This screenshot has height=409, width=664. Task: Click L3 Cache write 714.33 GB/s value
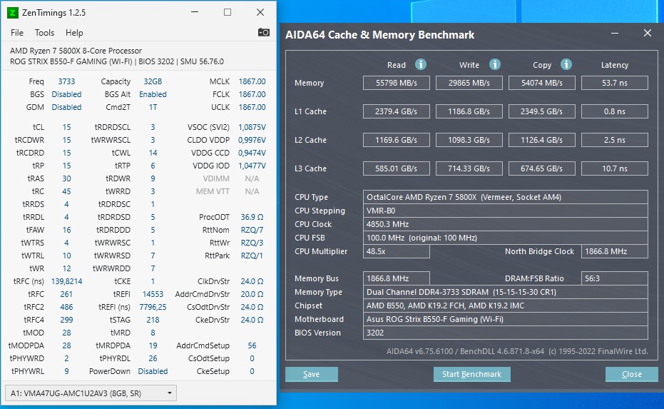click(x=469, y=168)
